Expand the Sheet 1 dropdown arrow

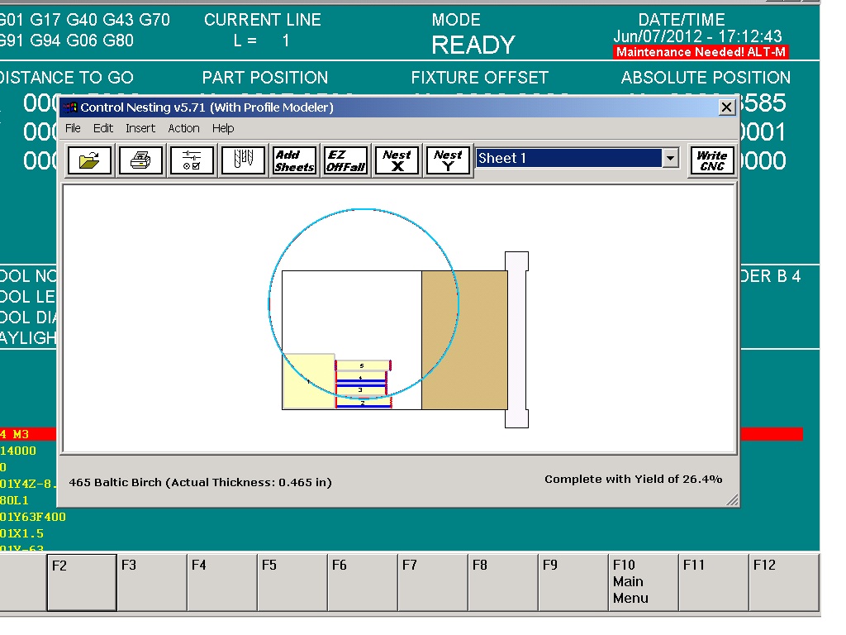671,159
